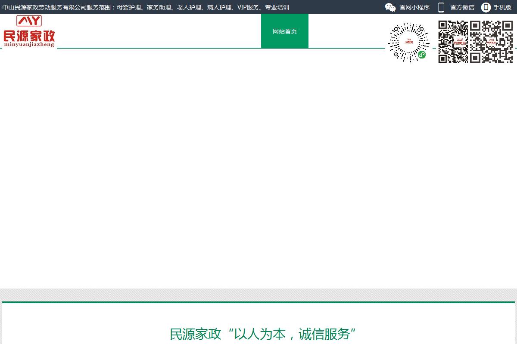
Task: Click the 专业培训 text in the top bar
Action: click(x=277, y=7)
